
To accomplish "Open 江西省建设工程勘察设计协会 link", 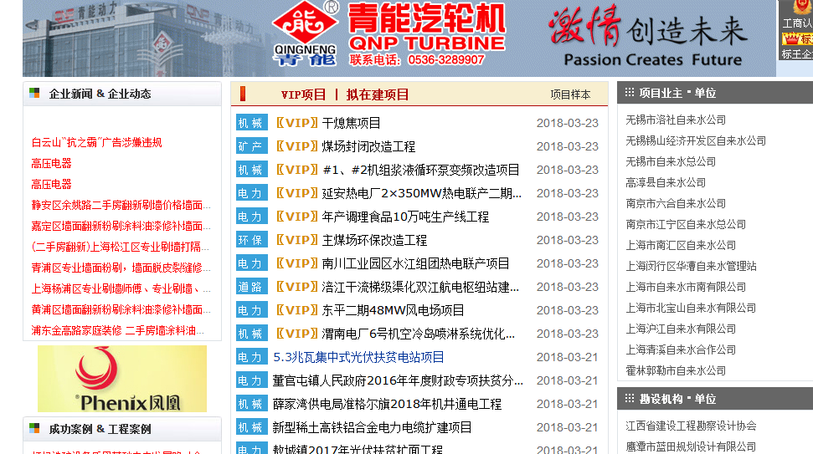I will [691, 426].
